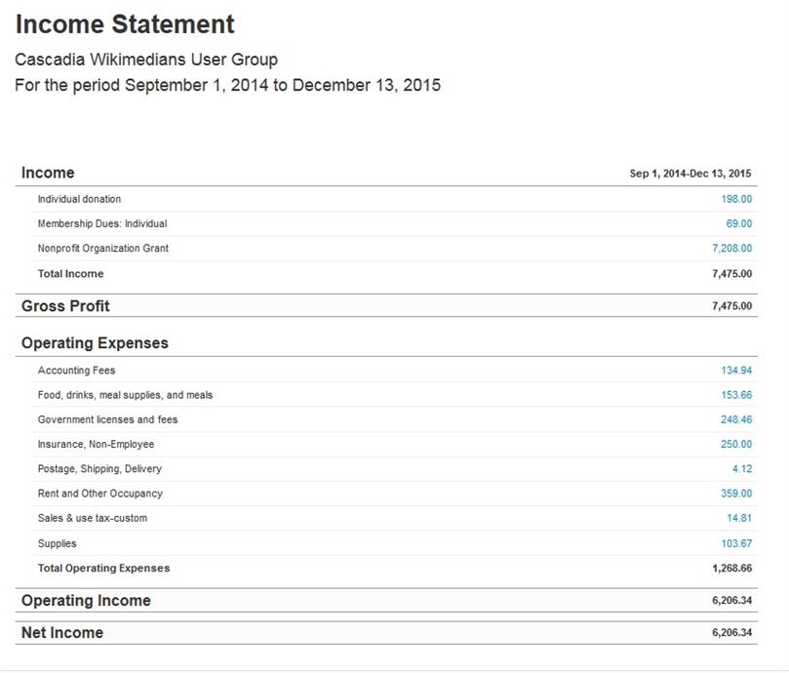
Task: Select the Total Income row label
Action: [71, 274]
